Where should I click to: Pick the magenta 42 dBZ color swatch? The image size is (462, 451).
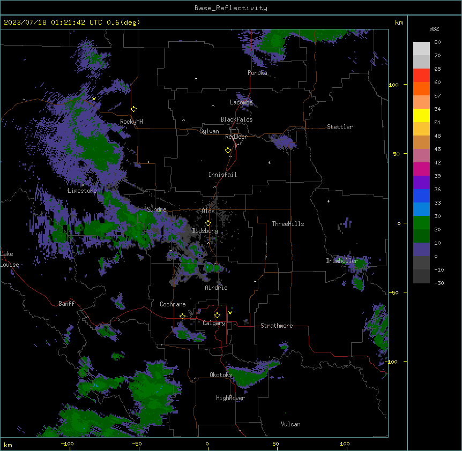coord(421,169)
